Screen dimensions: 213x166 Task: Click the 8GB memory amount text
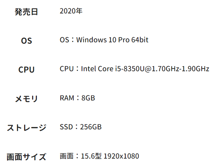pos(88,98)
